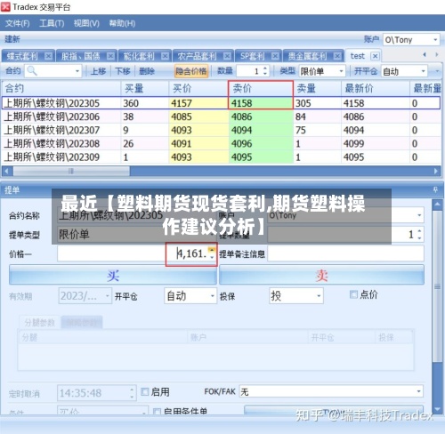
Task: Close the test tab with its X
Action: pos(376,56)
